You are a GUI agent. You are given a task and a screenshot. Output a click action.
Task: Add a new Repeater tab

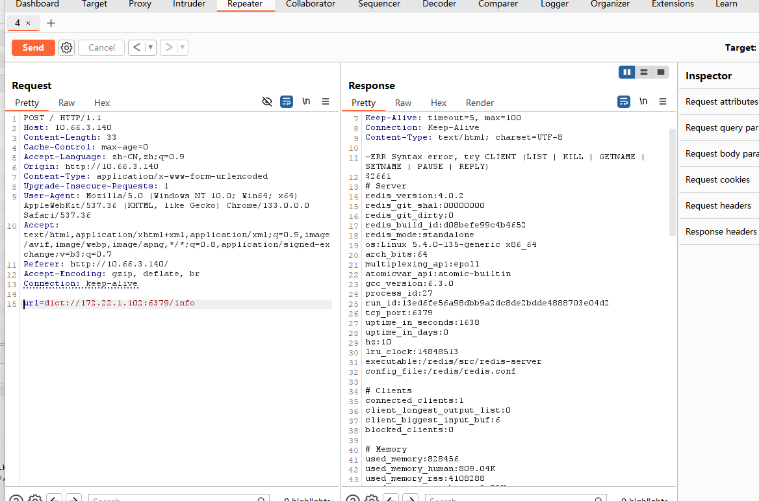(x=51, y=23)
